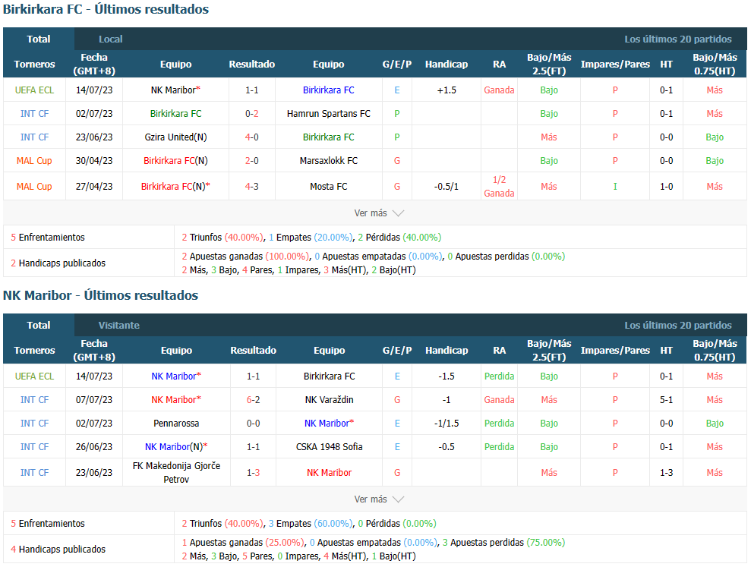
Task: Open Mosta FC team link
Action: click(329, 186)
